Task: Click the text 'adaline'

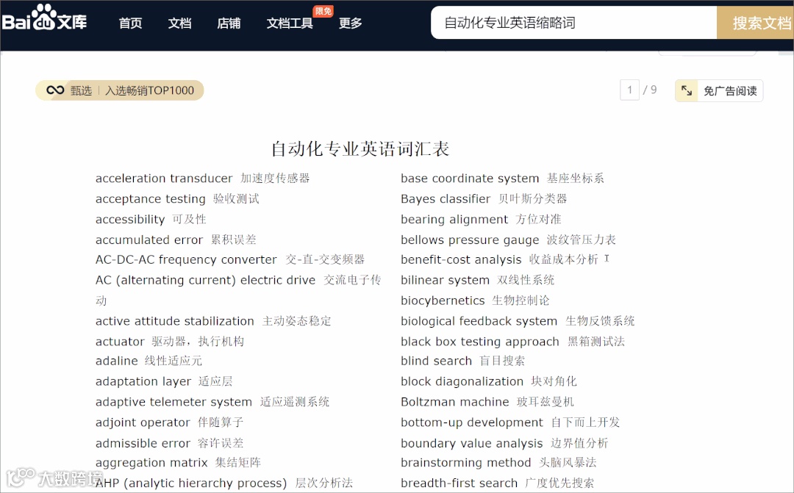Action: (x=116, y=361)
